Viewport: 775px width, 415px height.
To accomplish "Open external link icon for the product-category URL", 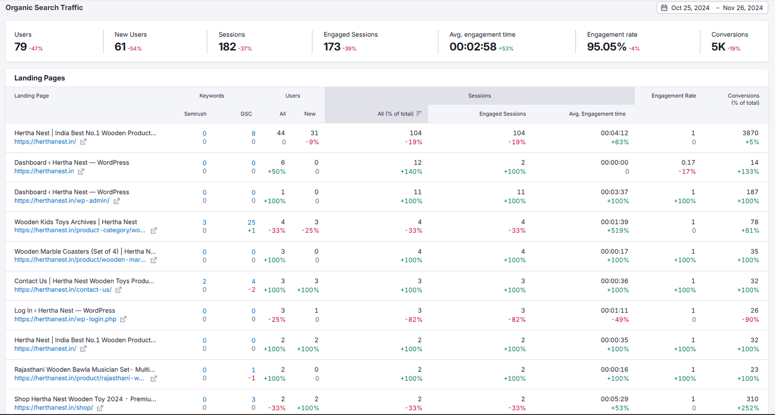I will pyautogui.click(x=154, y=231).
